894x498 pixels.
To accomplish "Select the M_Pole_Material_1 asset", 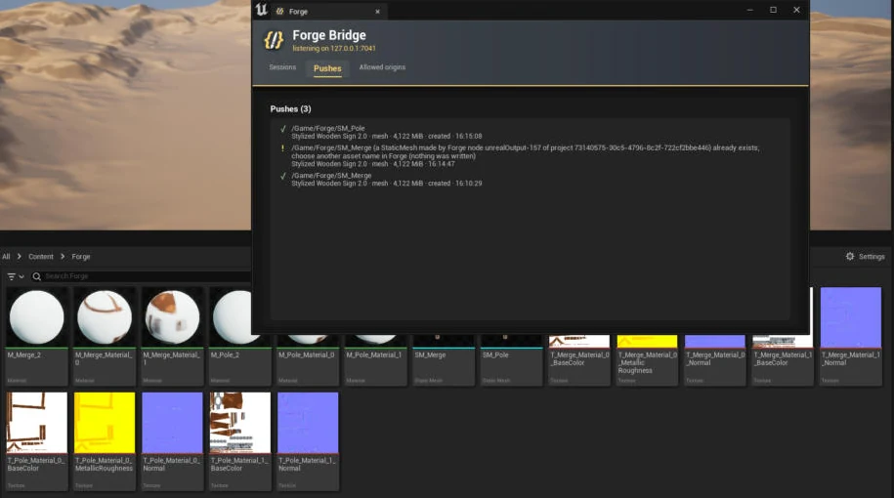I will pyautogui.click(x=376, y=360).
